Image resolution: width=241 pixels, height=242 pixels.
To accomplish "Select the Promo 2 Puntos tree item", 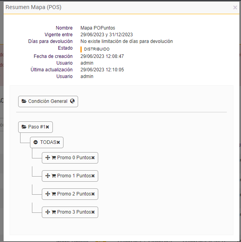I will (74, 194).
